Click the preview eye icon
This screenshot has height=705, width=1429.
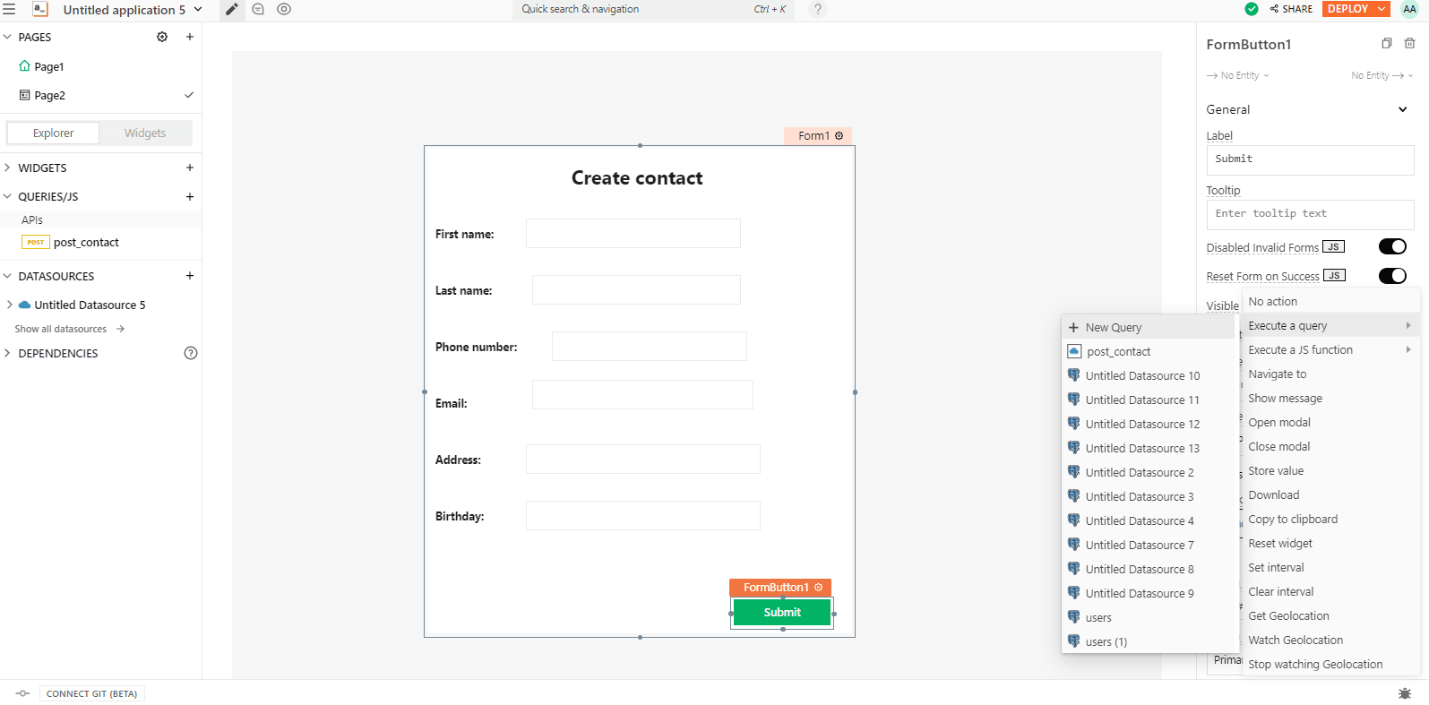click(x=284, y=10)
